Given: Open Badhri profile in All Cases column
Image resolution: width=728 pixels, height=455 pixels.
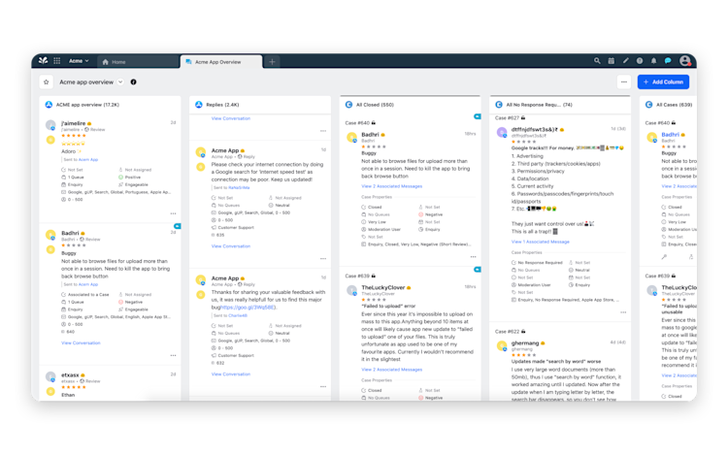Looking at the screenshot, I should (670, 135).
